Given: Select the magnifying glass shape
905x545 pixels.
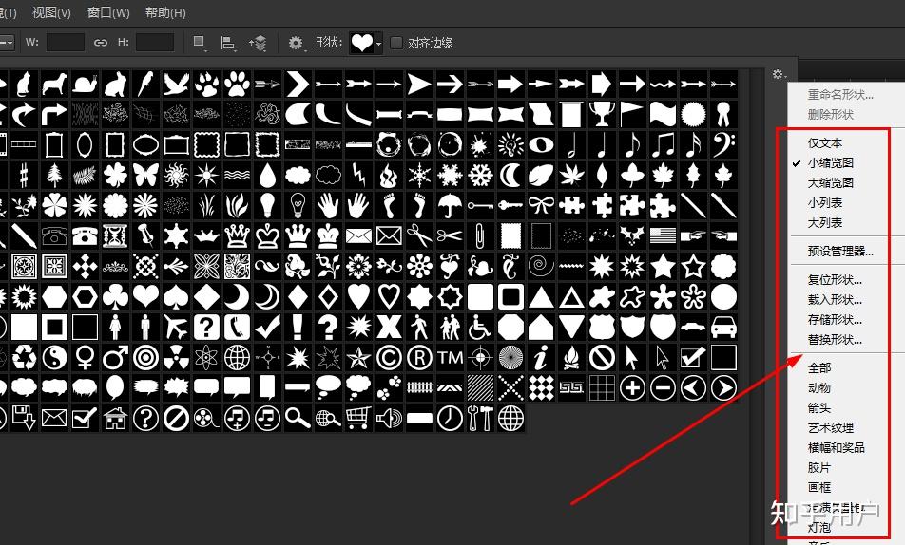Looking at the screenshot, I should pos(298,418).
